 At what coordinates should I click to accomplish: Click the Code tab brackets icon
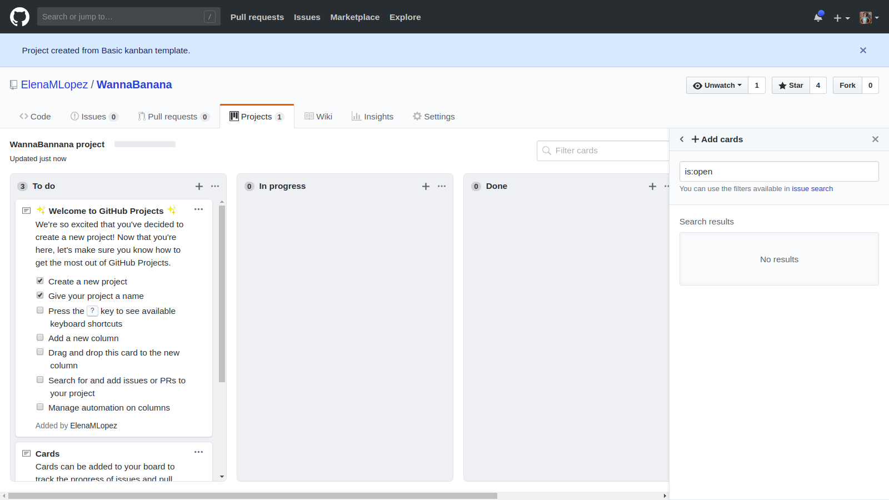(23, 116)
